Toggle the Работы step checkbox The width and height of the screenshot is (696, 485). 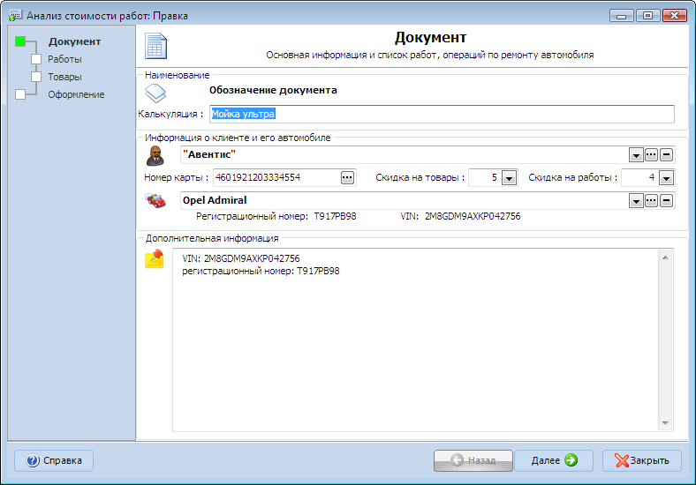[36, 60]
